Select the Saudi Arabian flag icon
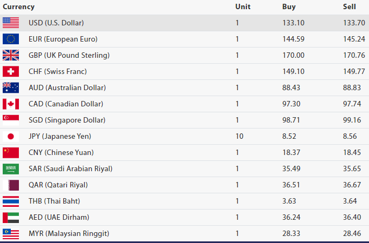Screen dimensions: 369x243 click(11, 169)
